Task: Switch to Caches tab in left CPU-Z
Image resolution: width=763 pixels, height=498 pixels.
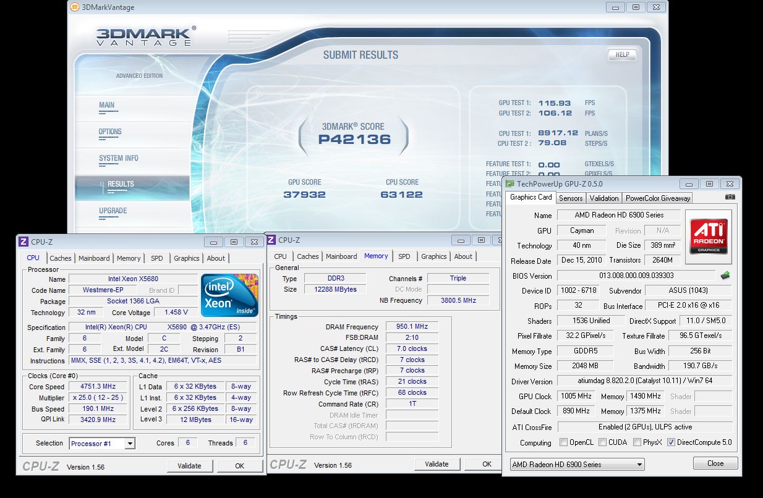Action: pyautogui.click(x=61, y=258)
